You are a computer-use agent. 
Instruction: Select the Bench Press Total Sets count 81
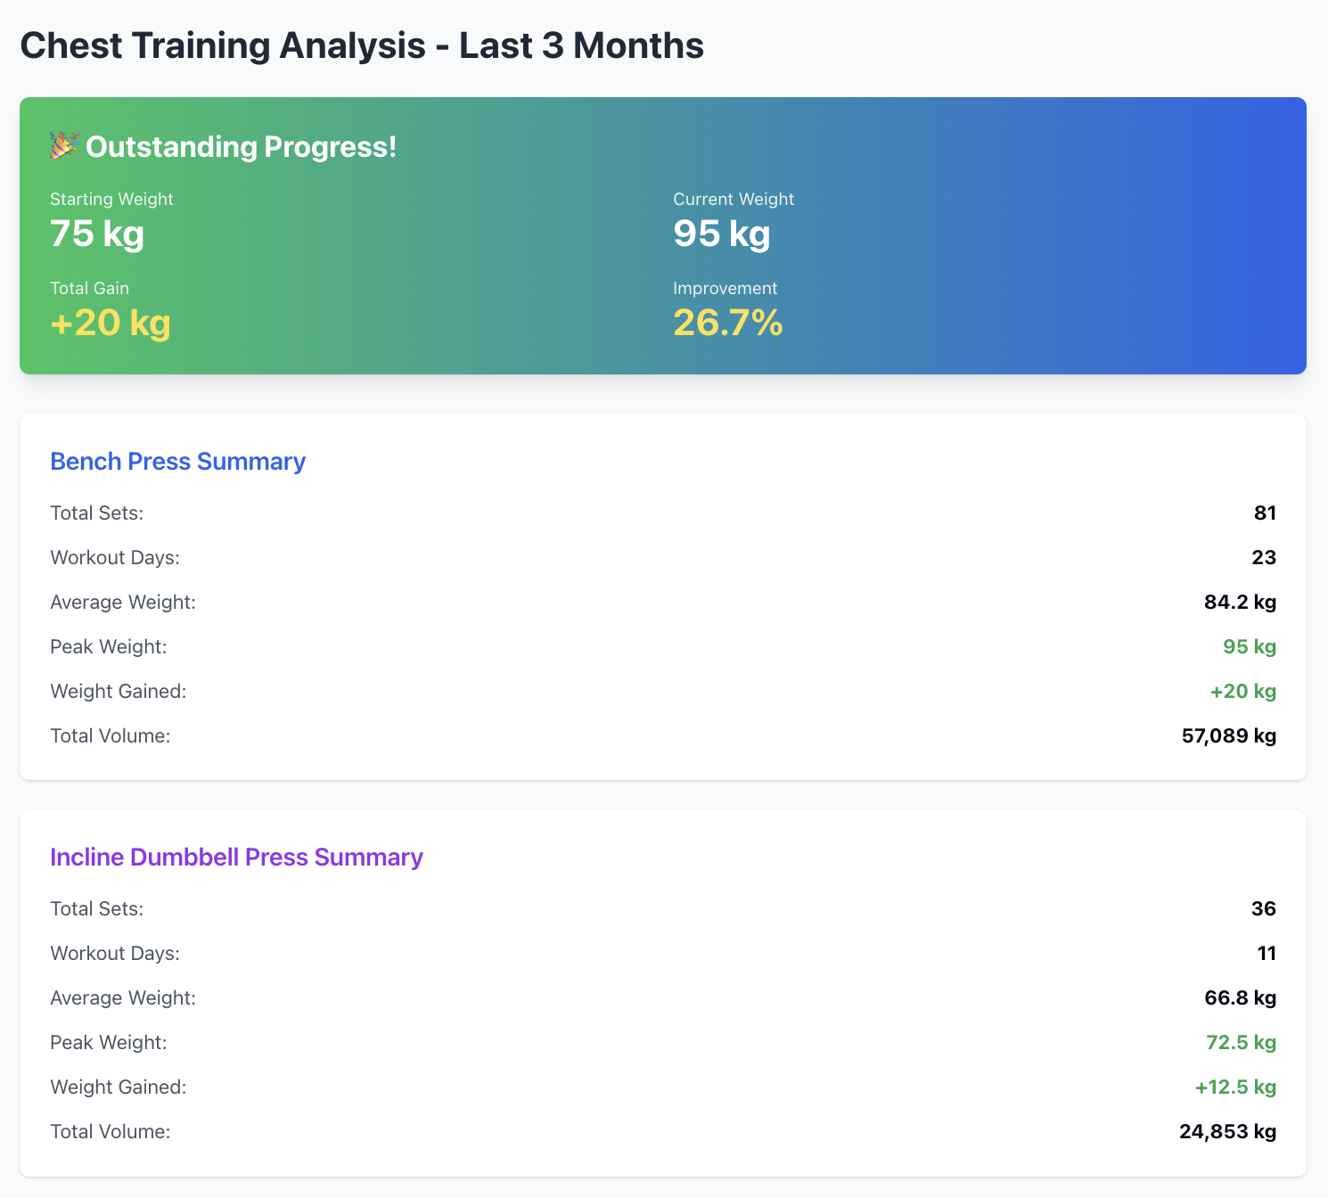1267,513
